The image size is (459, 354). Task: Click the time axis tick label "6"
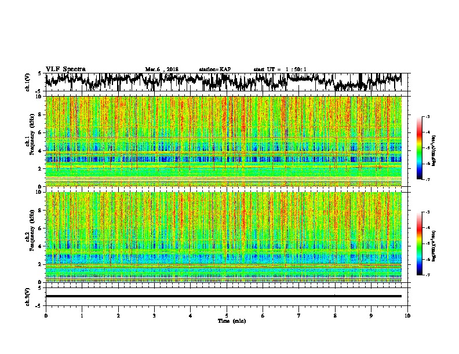[x=263, y=316]
